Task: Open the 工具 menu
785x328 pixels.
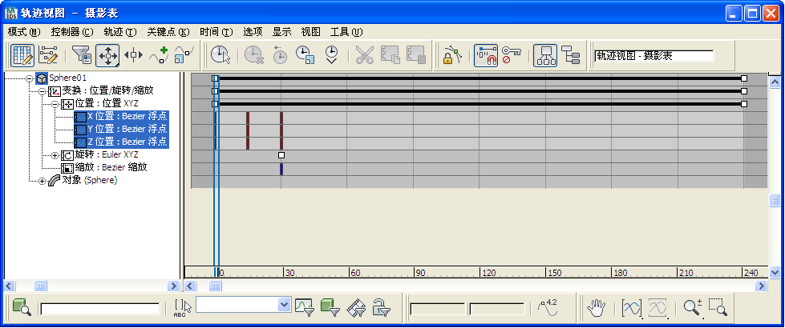Action: point(346,32)
